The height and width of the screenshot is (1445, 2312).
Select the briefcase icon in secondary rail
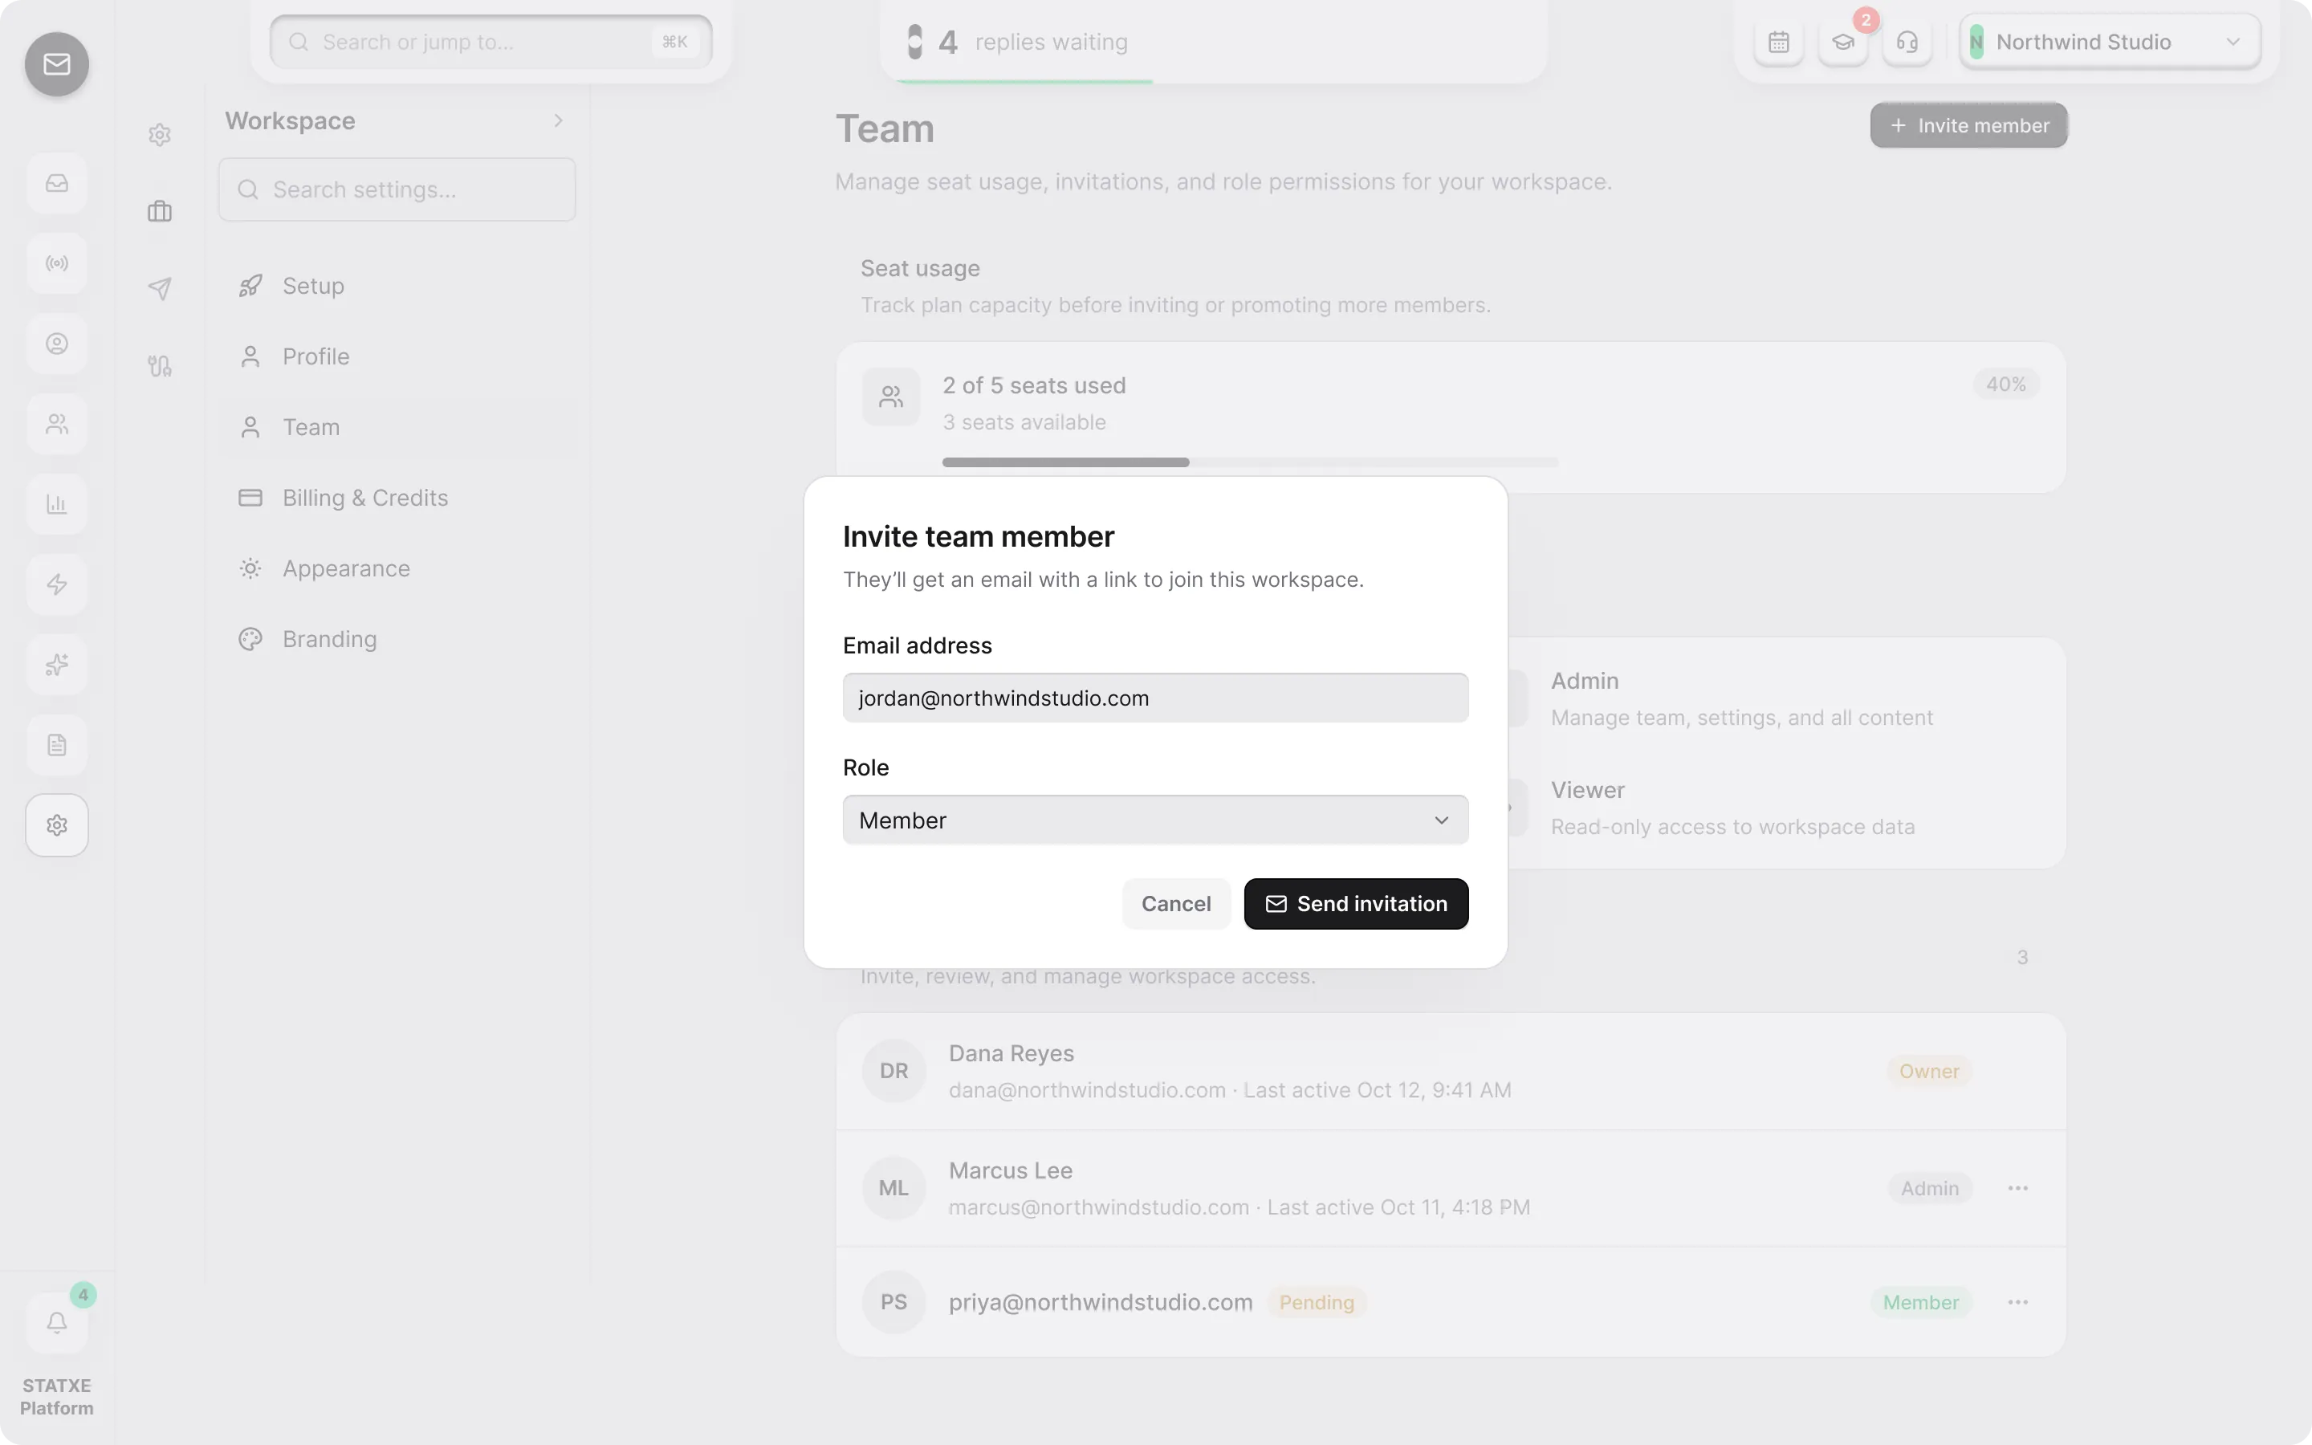click(x=160, y=211)
